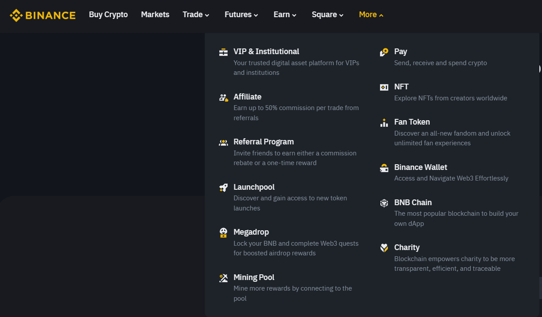Expand the Futures dropdown menu

241,15
